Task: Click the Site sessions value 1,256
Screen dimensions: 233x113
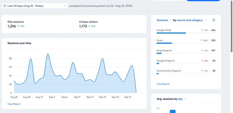Action: [12, 26]
